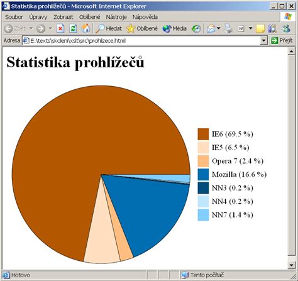Screen dimensions: 298x281
Task: Click the Opera 7 orange legend swatch
Action: point(203,161)
